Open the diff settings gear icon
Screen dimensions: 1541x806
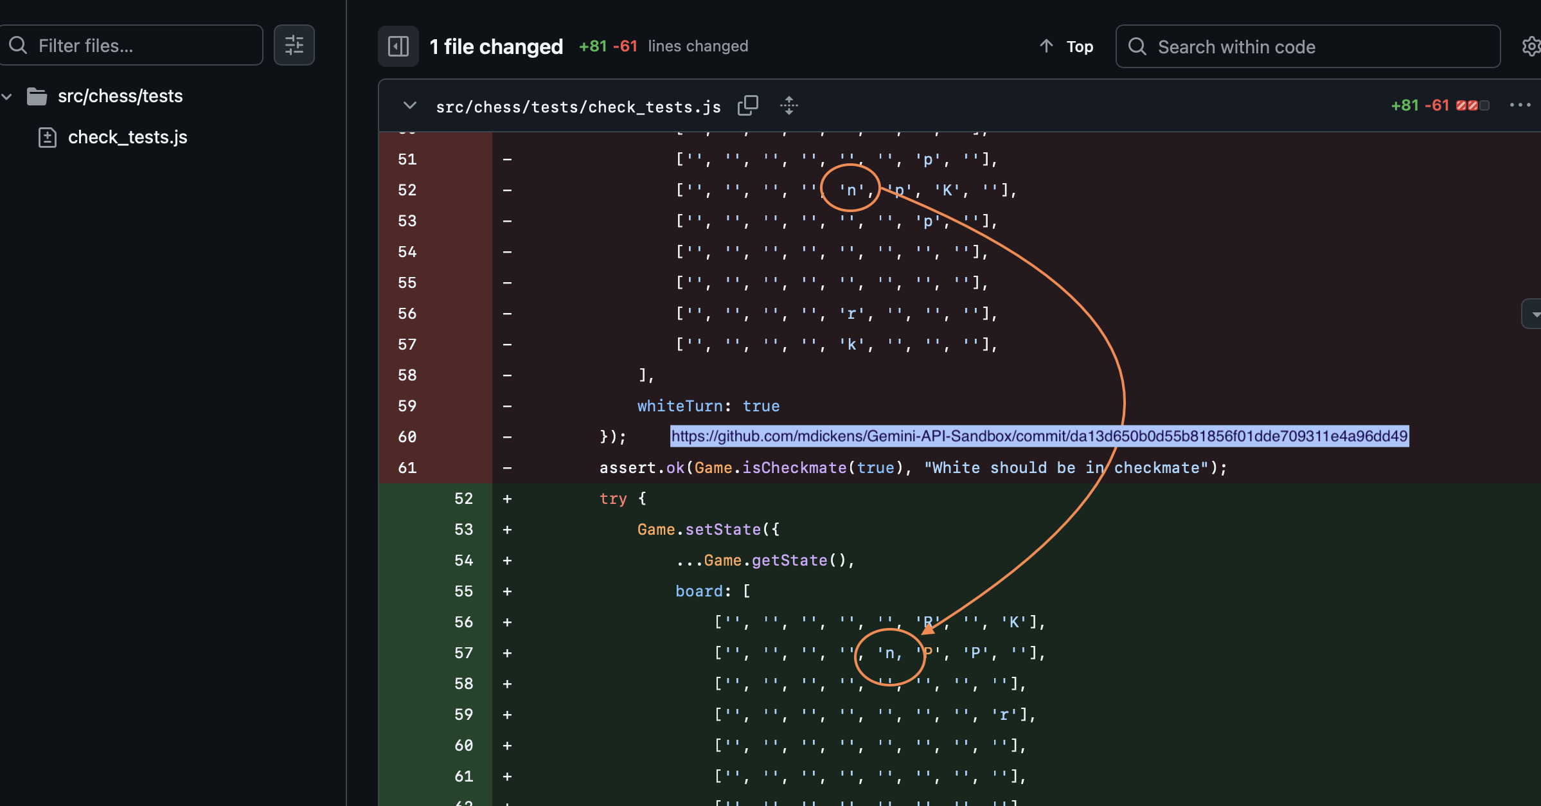tap(1531, 46)
